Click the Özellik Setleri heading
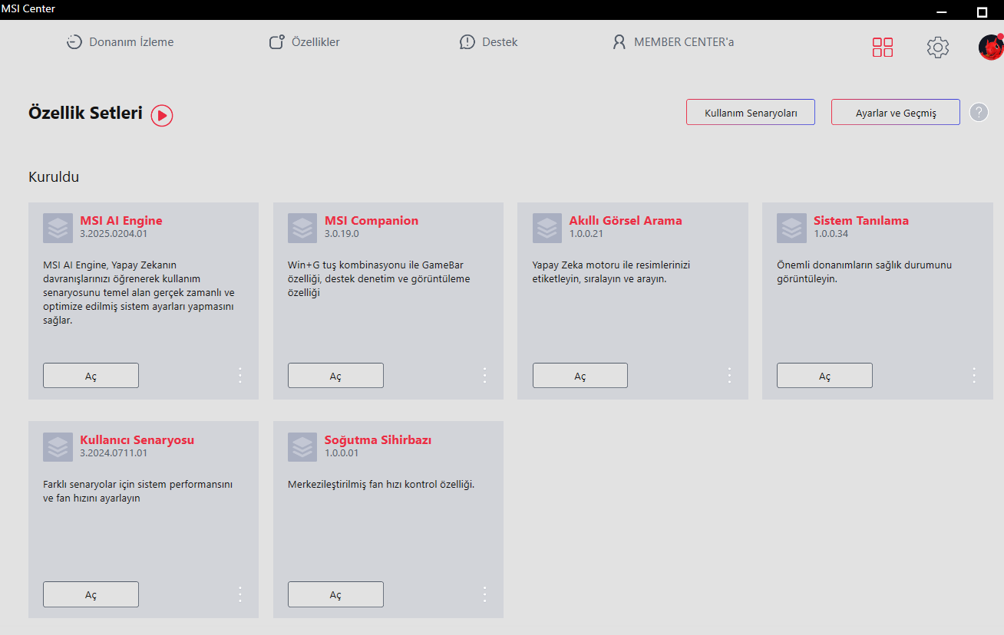The width and height of the screenshot is (1004, 635). (85, 114)
